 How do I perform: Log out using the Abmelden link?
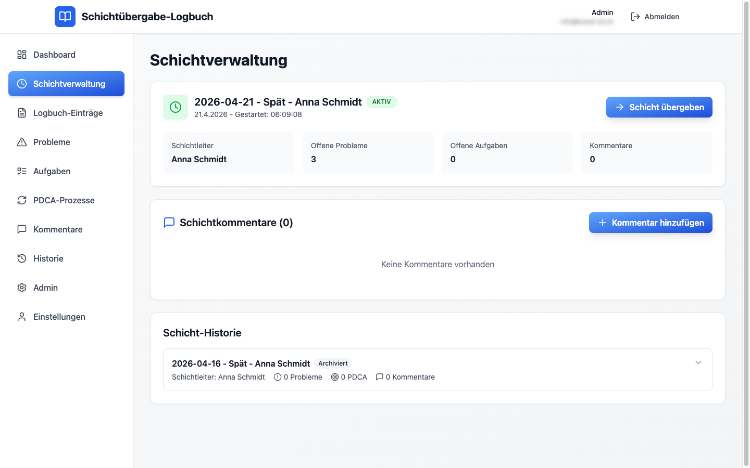click(655, 17)
